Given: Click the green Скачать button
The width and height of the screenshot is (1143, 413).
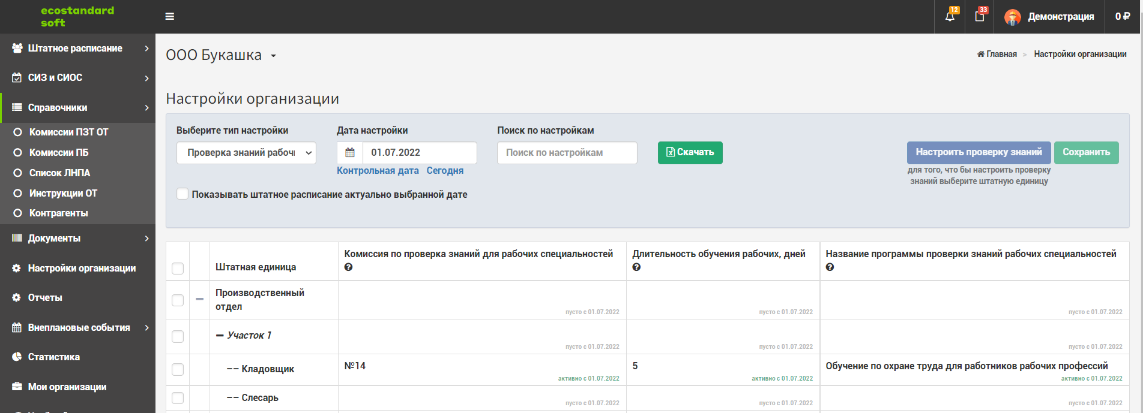Looking at the screenshot, I should coord(690,152).
